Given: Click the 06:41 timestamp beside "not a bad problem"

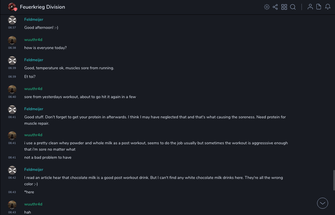Looking at the screenshot, I should (x=12, y=158).
